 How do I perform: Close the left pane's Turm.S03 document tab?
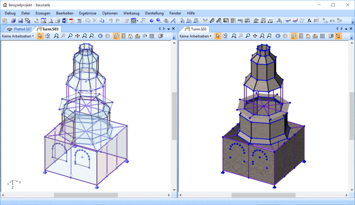tap(173, 29)
